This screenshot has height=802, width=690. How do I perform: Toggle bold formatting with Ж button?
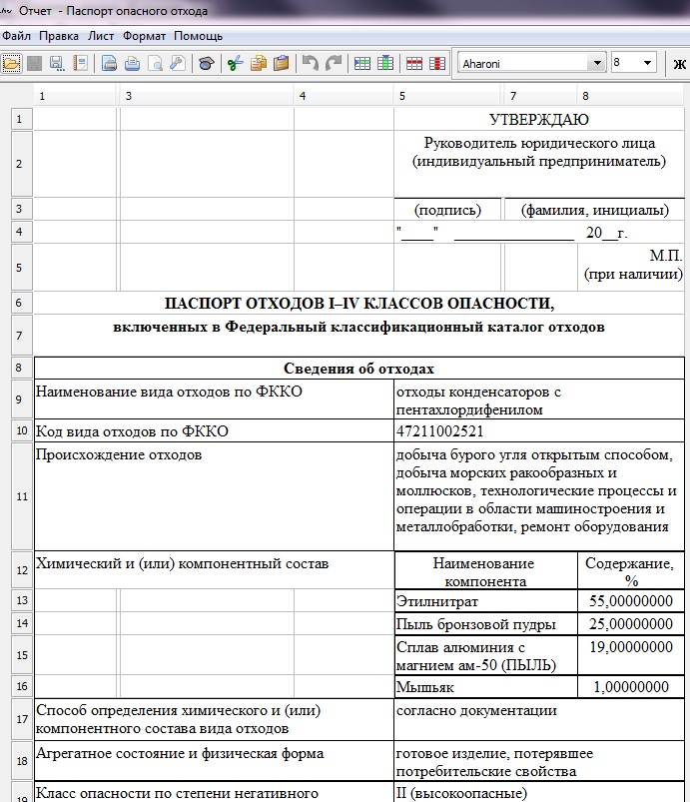click(x=680, y=64)
